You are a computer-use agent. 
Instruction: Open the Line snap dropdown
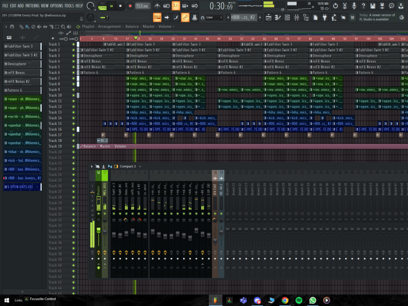tap(215, 18)
